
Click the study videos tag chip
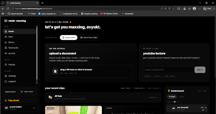(x=169, y=76)
